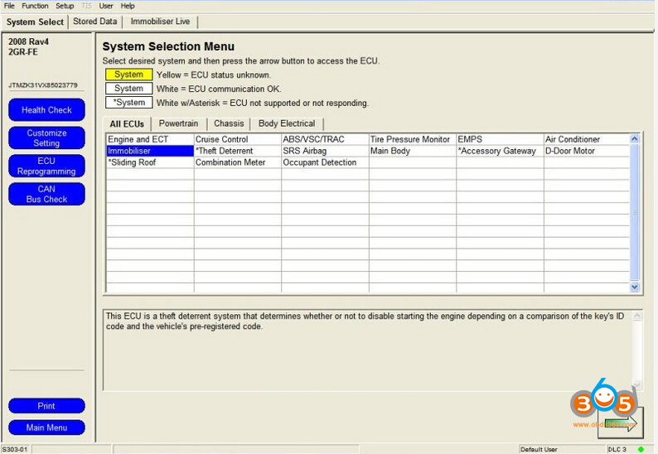658x454 pixels.
Task: Click Default User in status bar
Action: (539, 449)
